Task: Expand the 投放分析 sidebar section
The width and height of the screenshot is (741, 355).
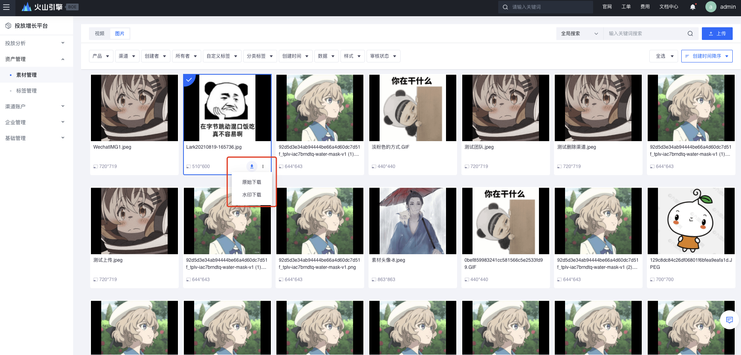Action: (36, 43)
